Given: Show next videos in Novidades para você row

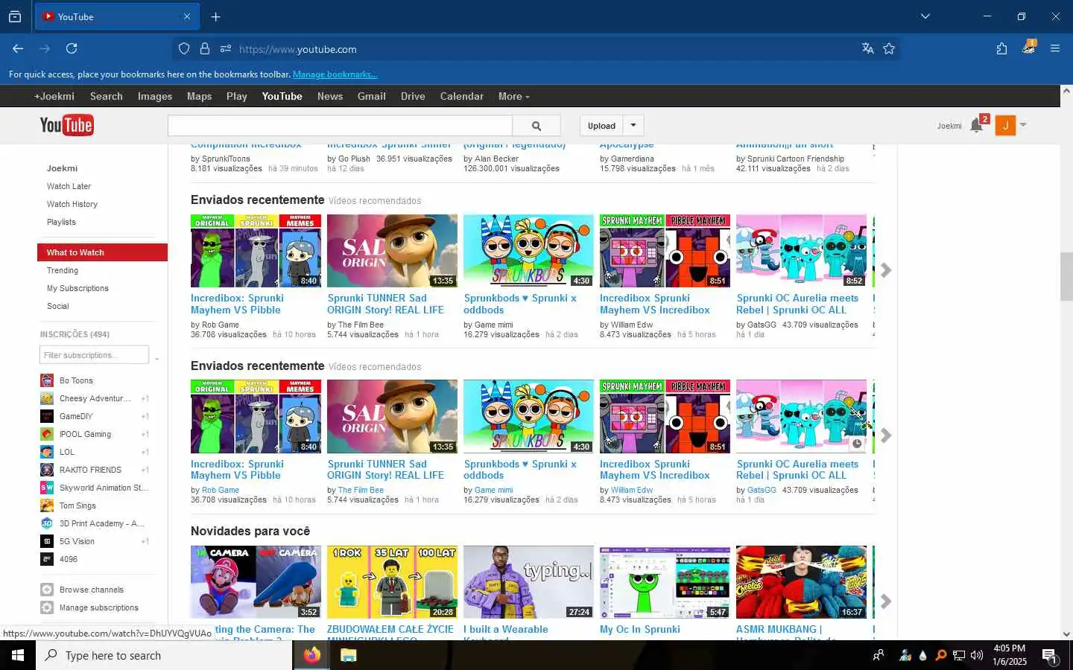Looking at the screenshot, I should (x=885, y=601).
